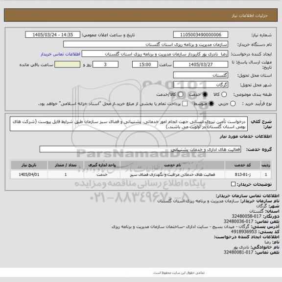Click the public announcement date field

click(53, 35)
